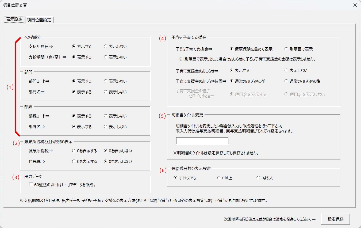Set 部課名 to 表示する
Screen dimensions: 361x228
(82, 127)
